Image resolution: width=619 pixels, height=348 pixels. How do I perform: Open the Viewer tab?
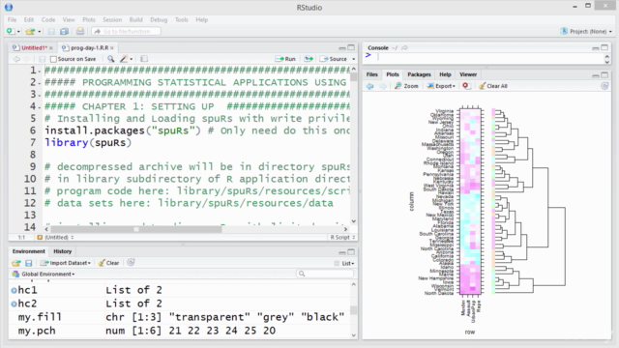(468, 74)
